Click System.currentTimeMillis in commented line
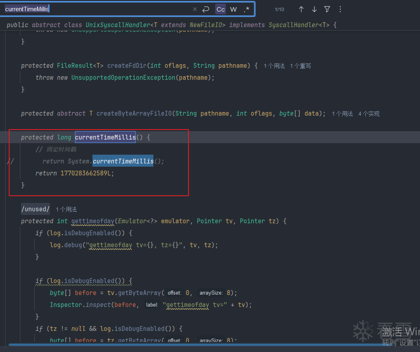This screenshot has width=420, height=352. coord(110,161)
